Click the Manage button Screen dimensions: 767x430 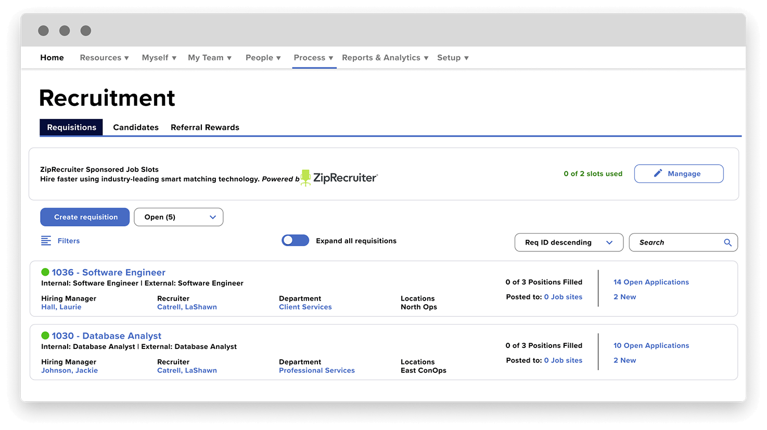(x=679, y=173)
